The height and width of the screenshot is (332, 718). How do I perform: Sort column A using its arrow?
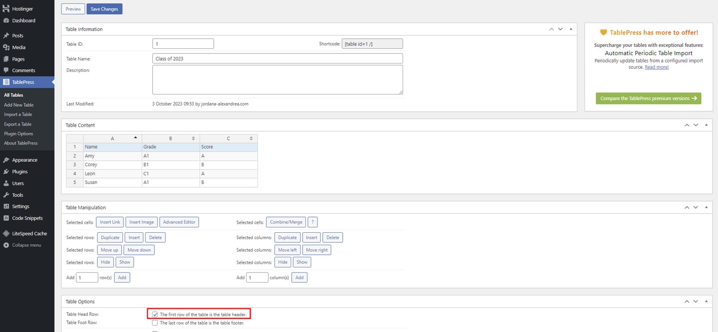coord(136,138)
